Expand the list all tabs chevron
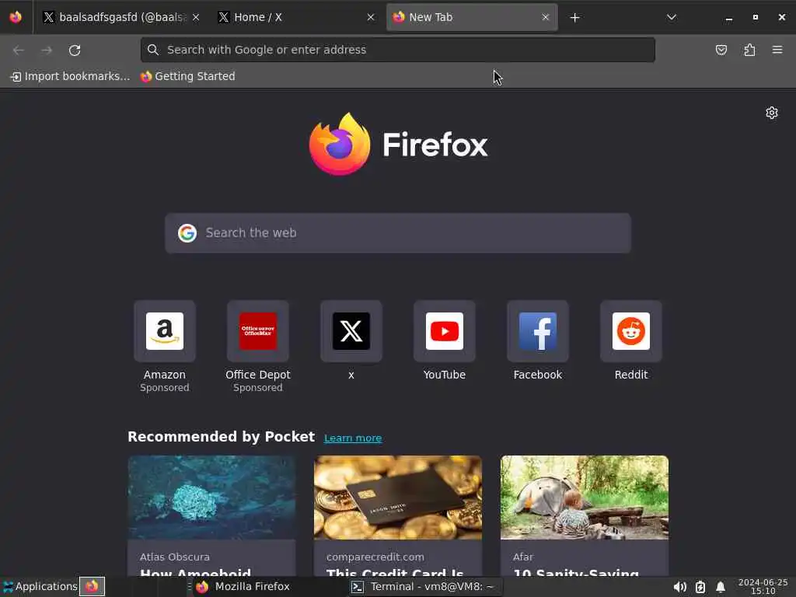The height and width of the screenshot is (597, 796). tap(671, 17)
